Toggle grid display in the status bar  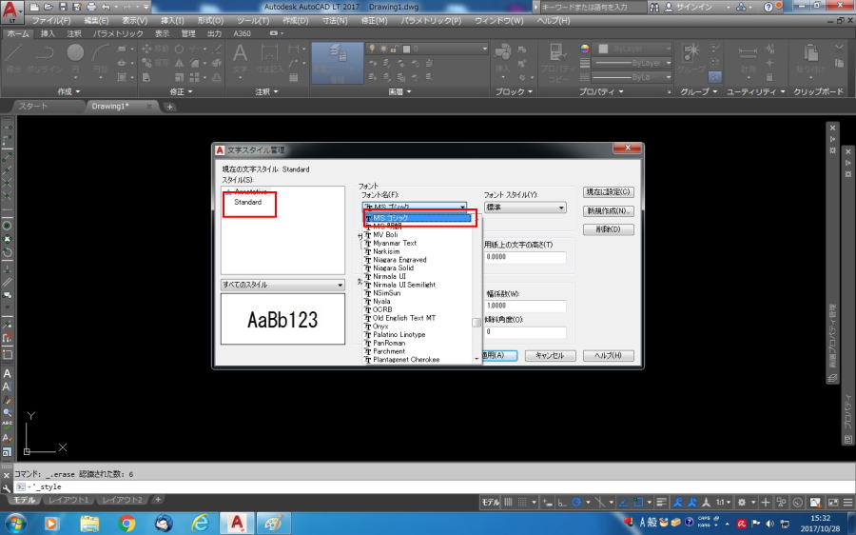(x=508, y=503)
